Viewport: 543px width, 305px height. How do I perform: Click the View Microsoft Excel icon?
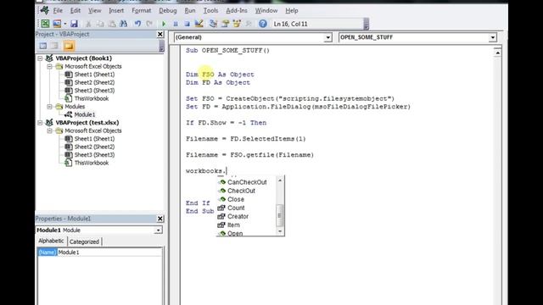pos(45,24)
